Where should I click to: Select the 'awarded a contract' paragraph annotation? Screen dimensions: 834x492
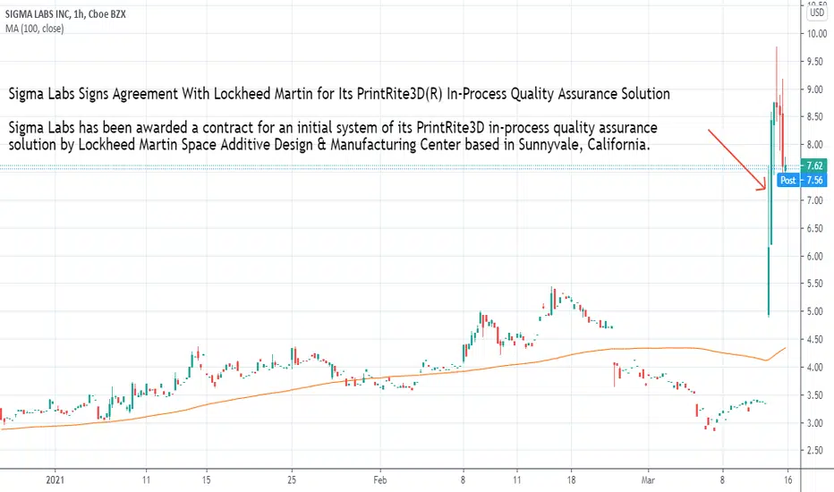332,136
